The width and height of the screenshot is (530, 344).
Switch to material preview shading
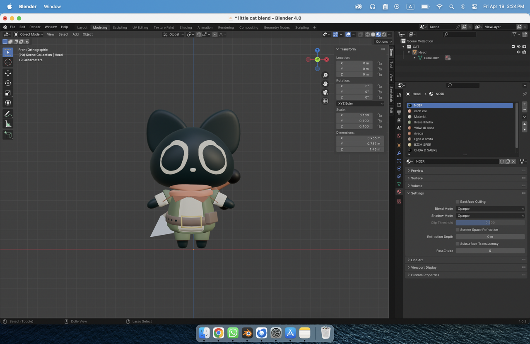[378, 34]
